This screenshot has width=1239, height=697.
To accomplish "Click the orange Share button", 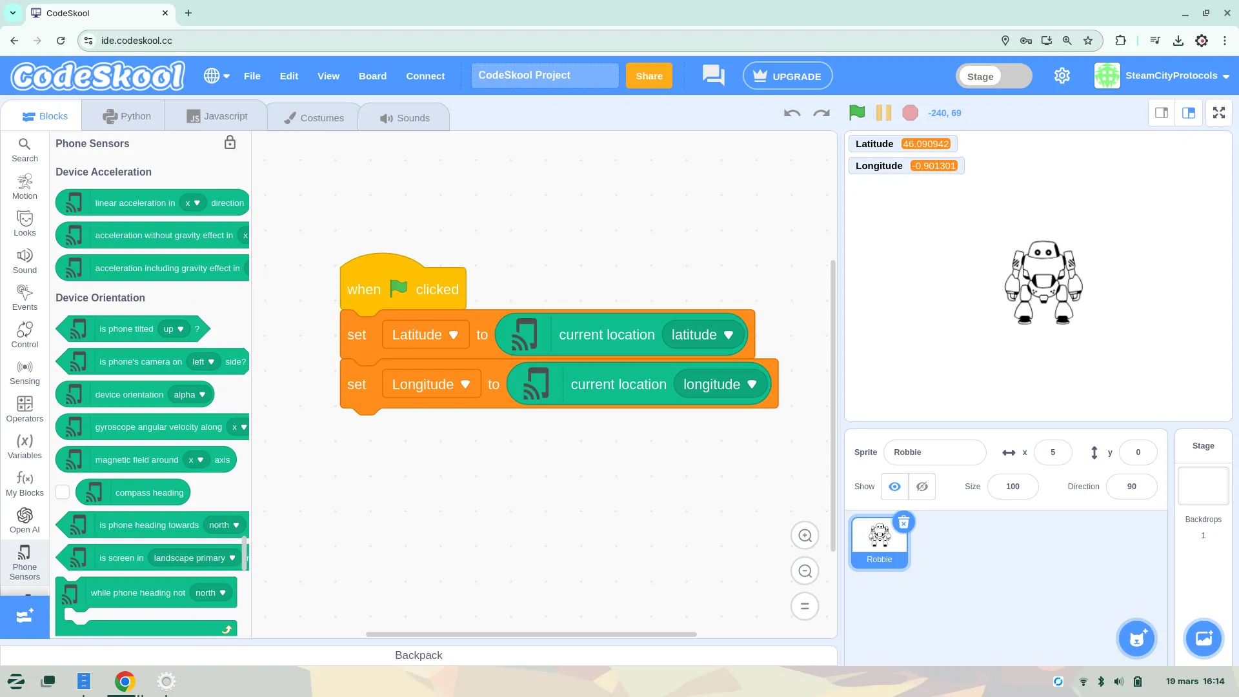I will (x=649, y=76).
